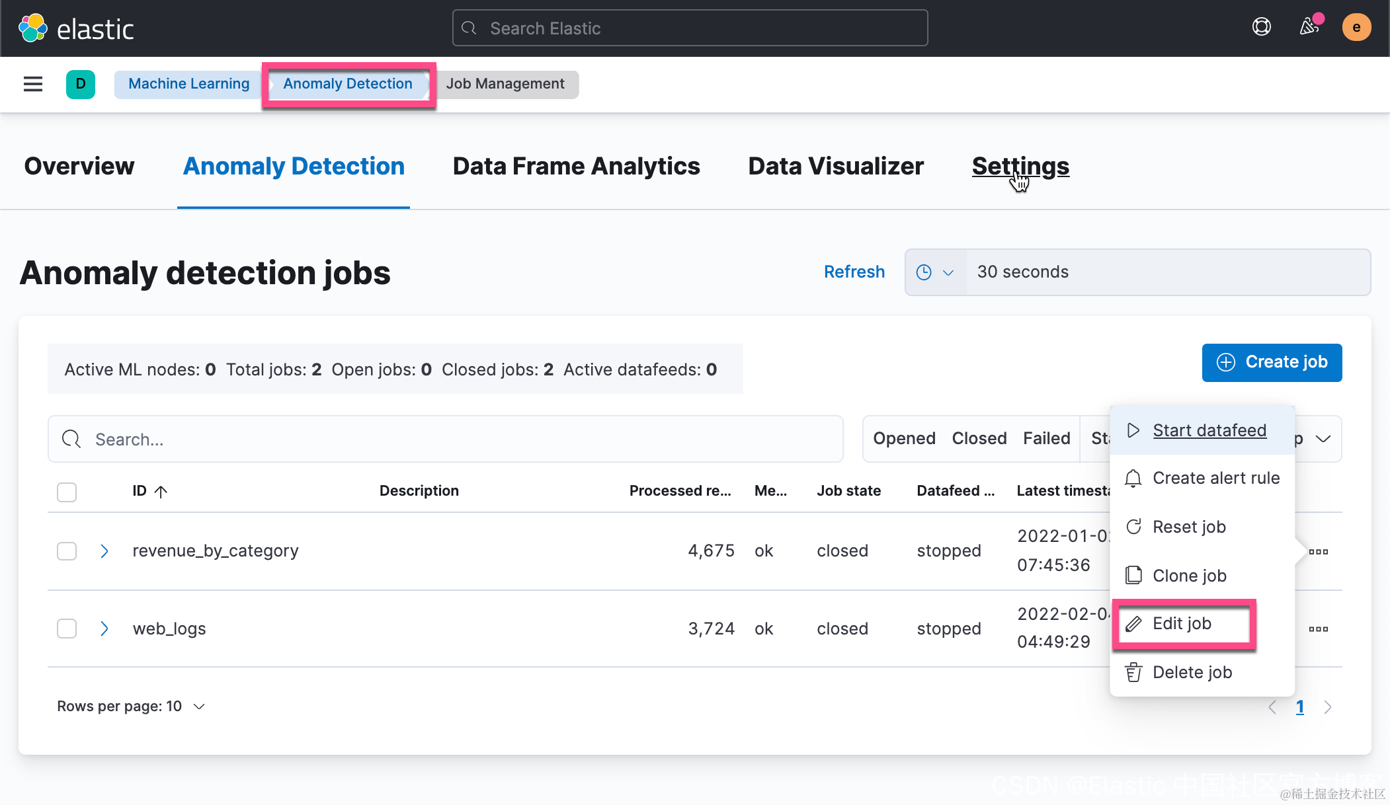Click the Create job button
The height and width of the screenshot is (805, 1390).
point(1271,362)
